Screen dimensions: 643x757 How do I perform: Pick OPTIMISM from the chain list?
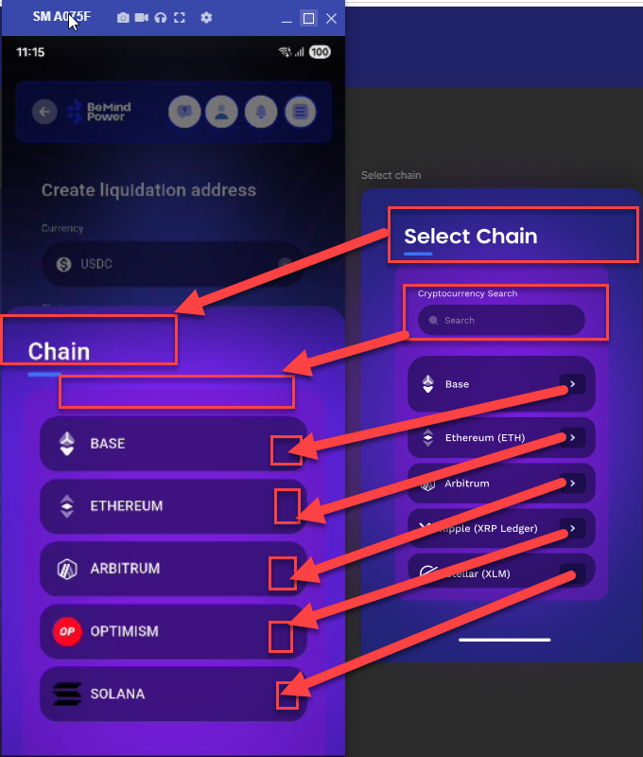click(x=173, y=631)
